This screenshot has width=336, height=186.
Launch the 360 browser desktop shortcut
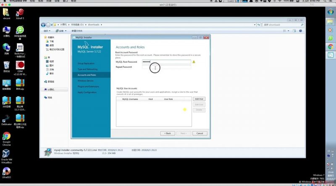[20, 33]
